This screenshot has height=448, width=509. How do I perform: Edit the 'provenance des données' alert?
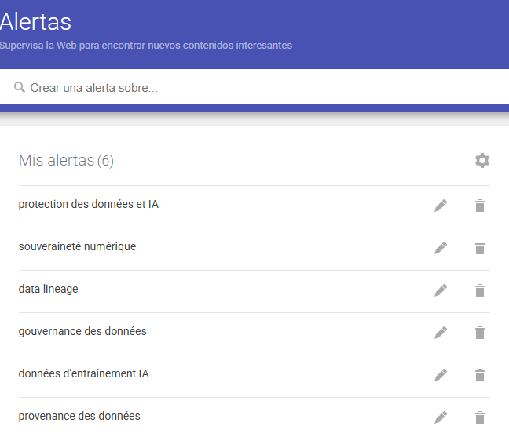441,417
